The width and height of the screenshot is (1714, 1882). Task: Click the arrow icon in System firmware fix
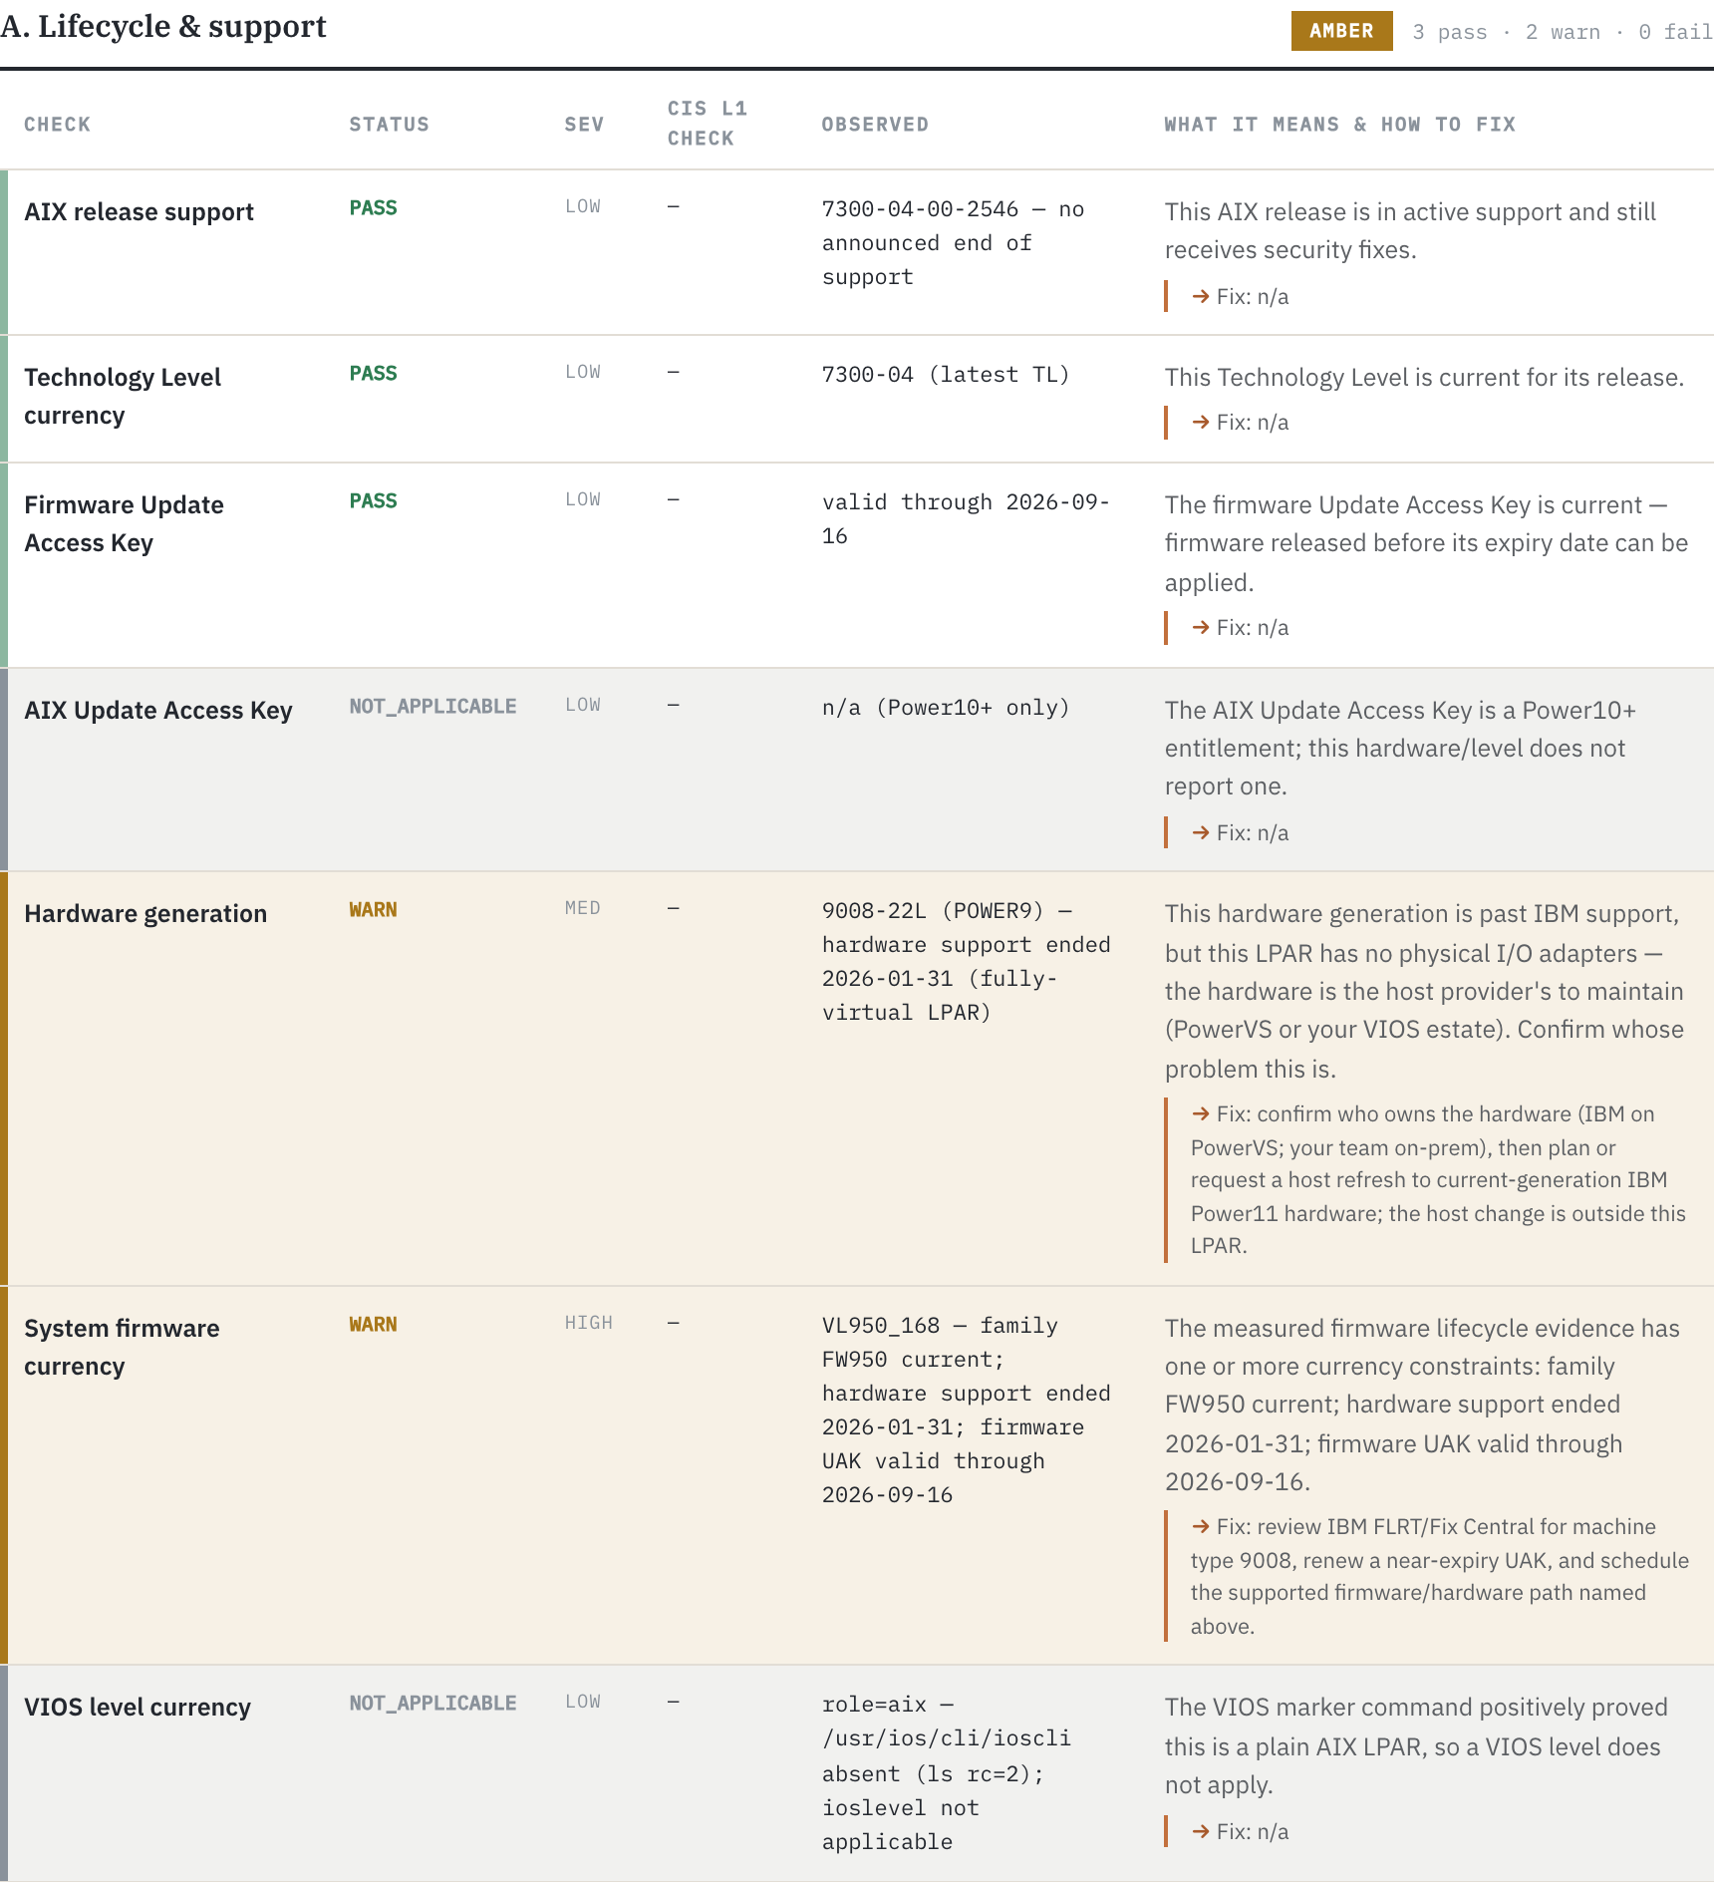point(1201,1526)
